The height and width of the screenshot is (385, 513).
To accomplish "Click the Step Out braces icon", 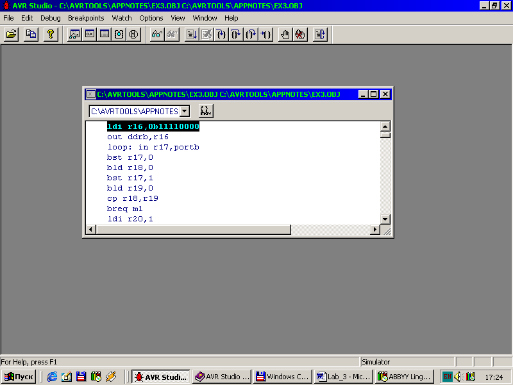I will tap(251, 35).
